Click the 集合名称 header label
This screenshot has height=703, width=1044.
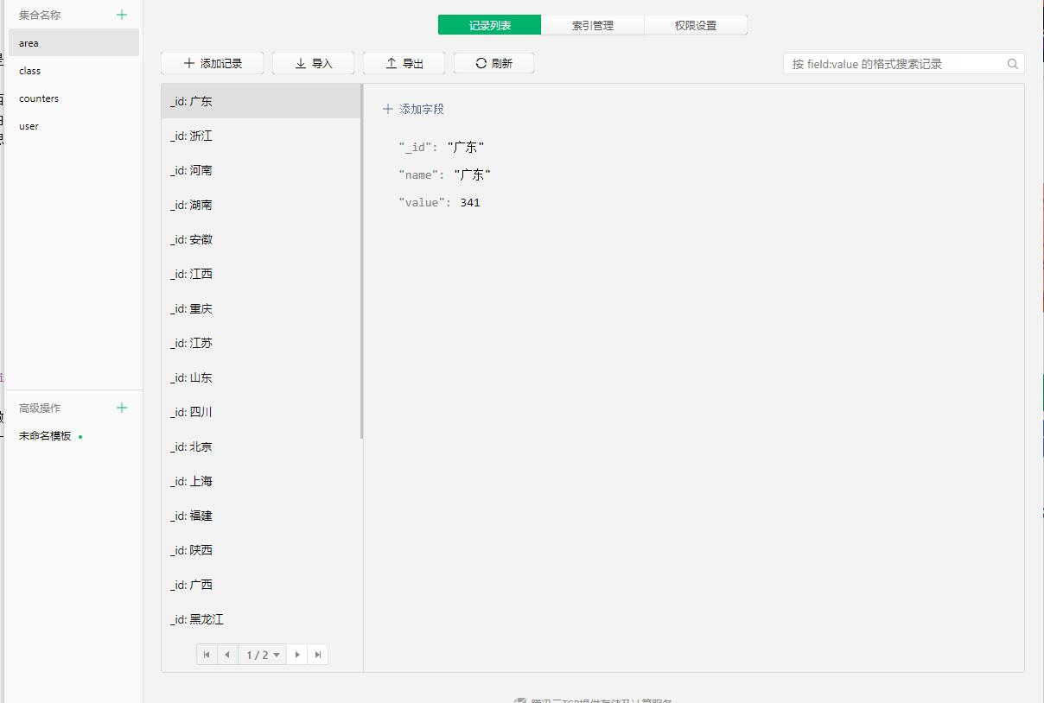pos(40,15)
